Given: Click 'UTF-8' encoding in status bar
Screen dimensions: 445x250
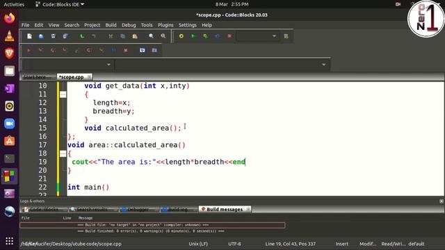Looking at the screenshot, I should pyautogui.click(x=234, y=244).
